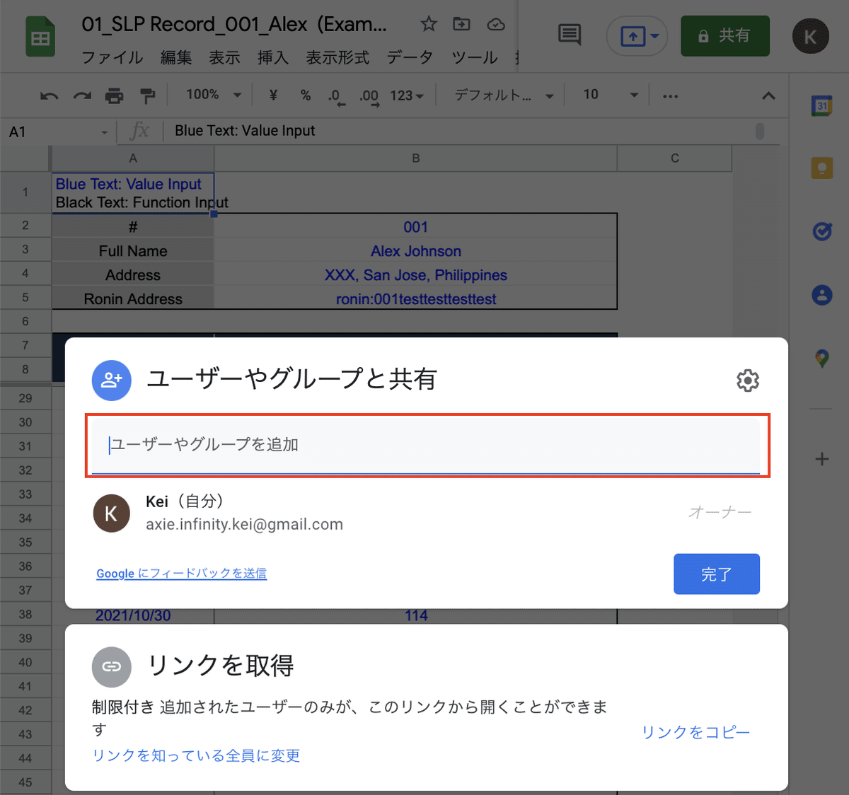849x795 pixels.
Task: Click the リンクをコピー link
Action: click(x=695, y=732)
